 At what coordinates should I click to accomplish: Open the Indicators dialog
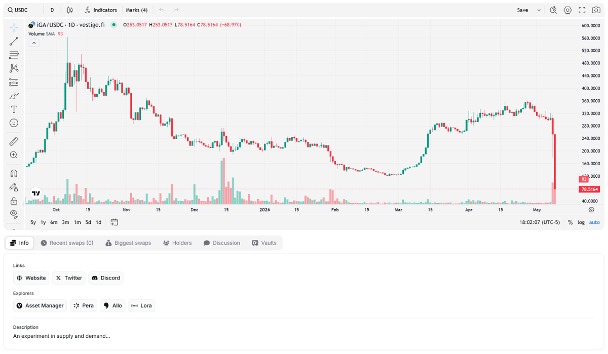(x=101, y=10)
